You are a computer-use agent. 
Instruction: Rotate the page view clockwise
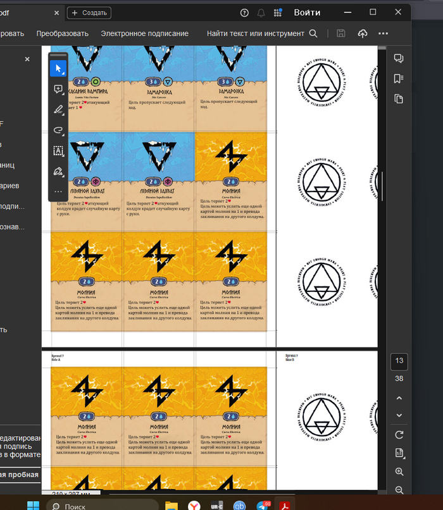pyautogui.click(x=399, y=435)
